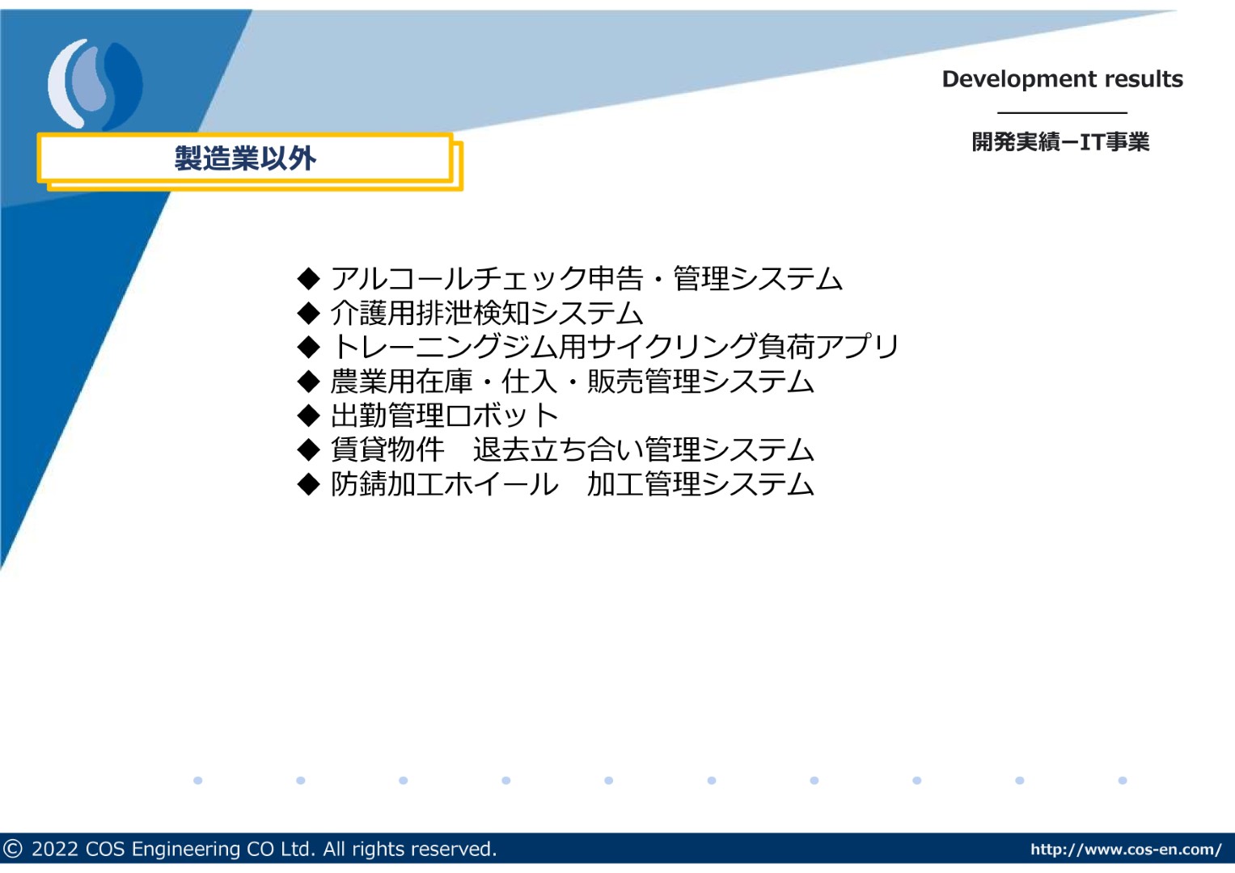Select the アルコールチェック申告・管理システム line
This screenshot has width=1235, height=873.
pos(570,279)
